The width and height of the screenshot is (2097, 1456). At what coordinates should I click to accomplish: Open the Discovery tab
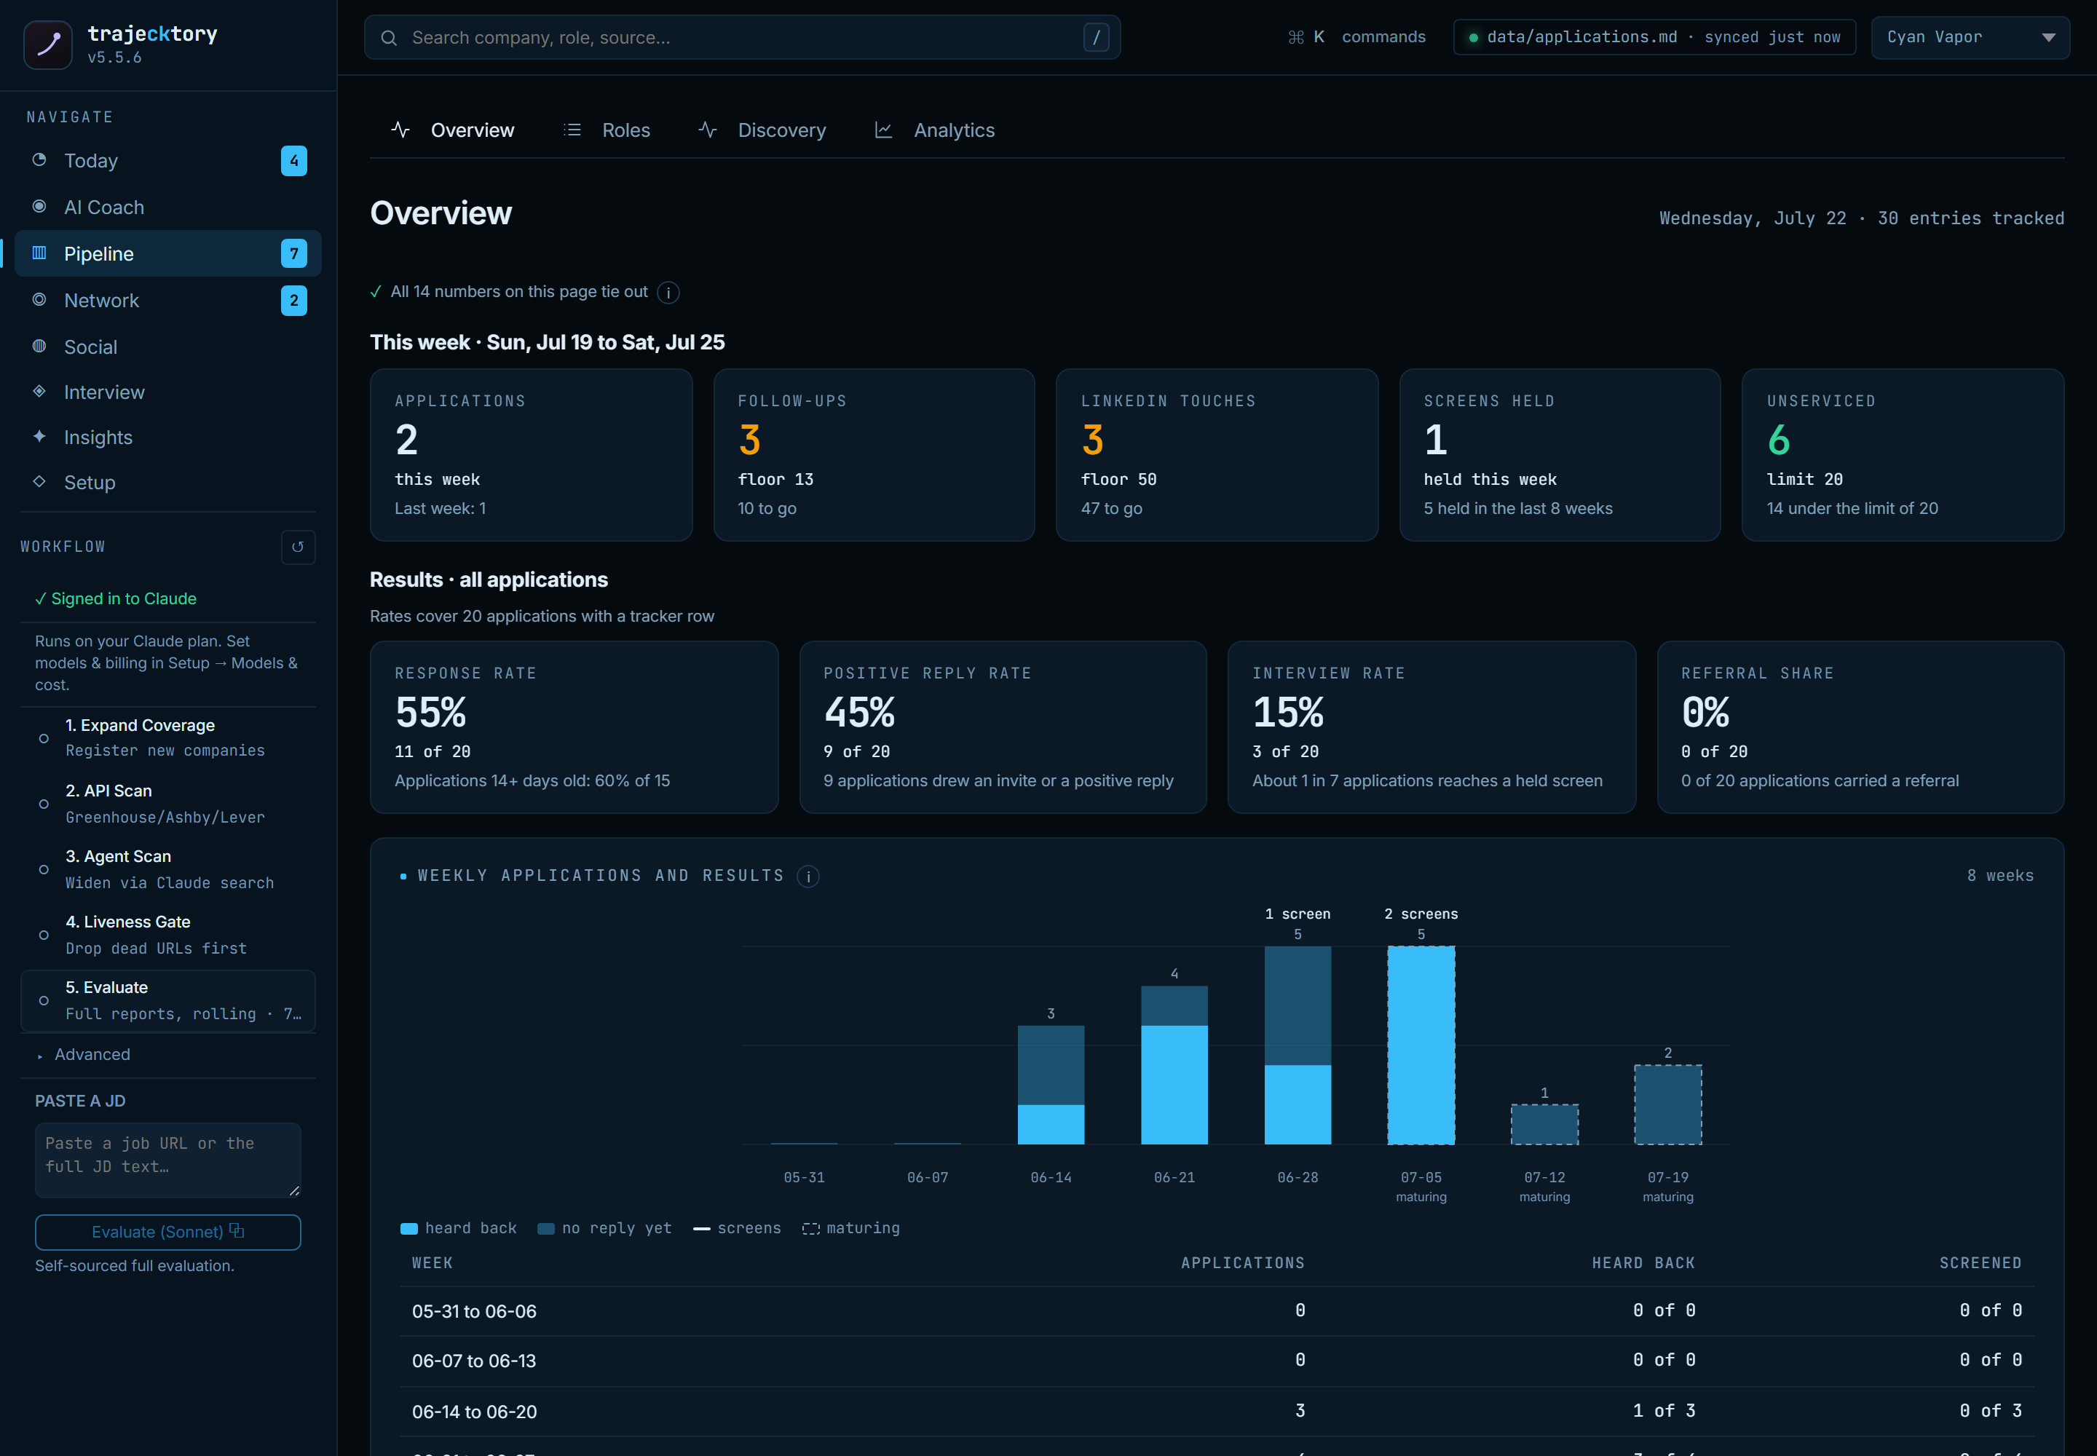coord(762,130)
